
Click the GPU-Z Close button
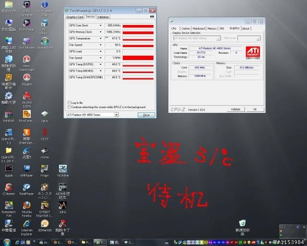tap(146, 115)
